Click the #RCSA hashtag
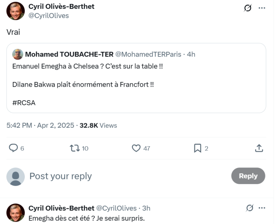 [x=24, y=103]
